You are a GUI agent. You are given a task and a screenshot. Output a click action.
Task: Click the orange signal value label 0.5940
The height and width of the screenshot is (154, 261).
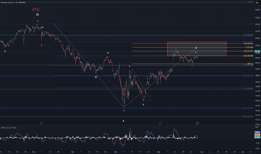257,135
